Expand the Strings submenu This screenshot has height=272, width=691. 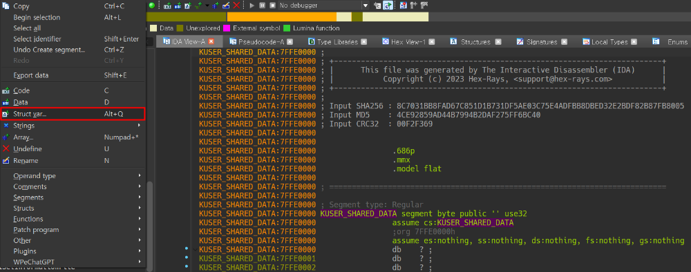pos(73,126)
